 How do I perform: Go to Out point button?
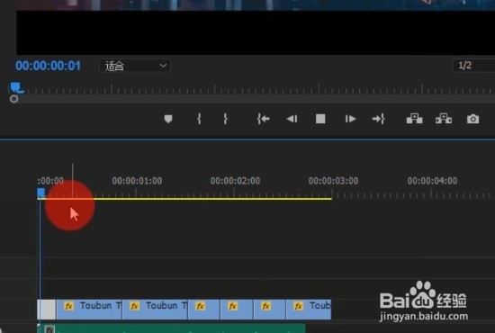point(379,119)
